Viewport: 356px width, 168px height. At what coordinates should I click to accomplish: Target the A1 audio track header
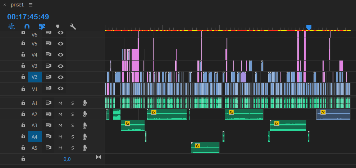tap(35, 103)
